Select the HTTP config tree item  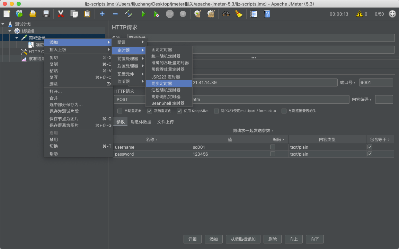coord(32,52)
